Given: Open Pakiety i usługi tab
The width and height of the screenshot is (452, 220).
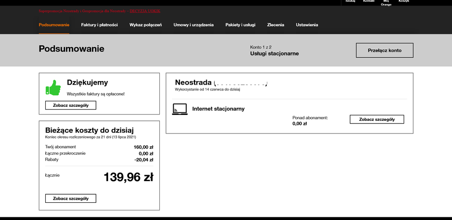Looking at the screenshot, I should coord(240,25).
